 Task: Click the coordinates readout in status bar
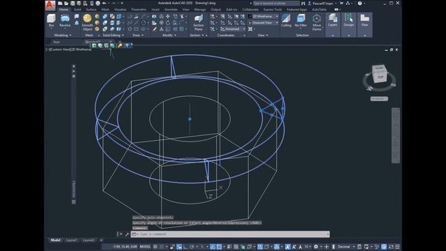(125, 247)
